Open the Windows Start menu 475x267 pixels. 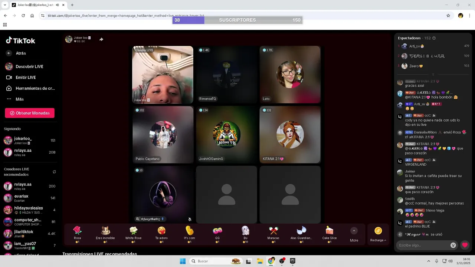pyautogui.click(x=183, y=261)
